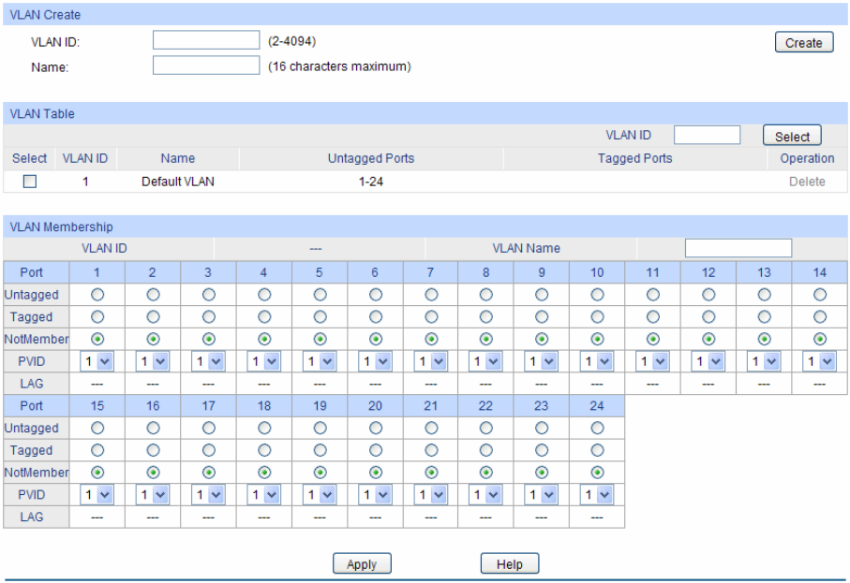
Task: Choose Untagged for port 24
Action: [x=598, y=429]
